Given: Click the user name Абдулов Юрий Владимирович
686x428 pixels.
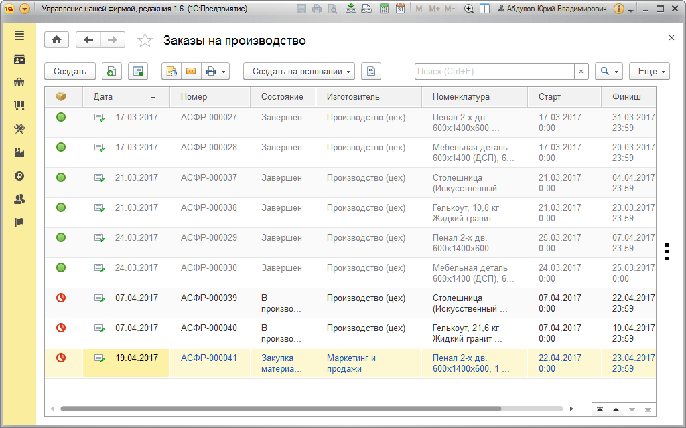Looking at the screenshot, I should pos(552,9).
